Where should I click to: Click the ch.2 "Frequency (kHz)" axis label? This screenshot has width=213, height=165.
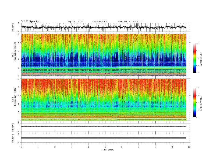pos(15,96)
